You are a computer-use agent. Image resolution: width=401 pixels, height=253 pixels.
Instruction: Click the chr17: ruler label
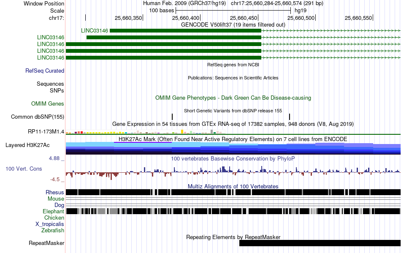pos(57,18)
